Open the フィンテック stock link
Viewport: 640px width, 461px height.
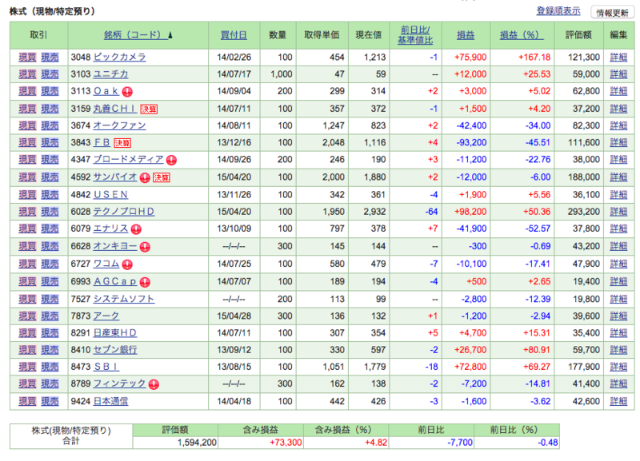pos(119,384)
